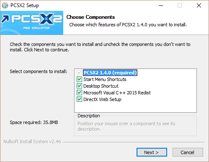Click the Next > button
209x162 pixels.
click(x=152, y=152)
